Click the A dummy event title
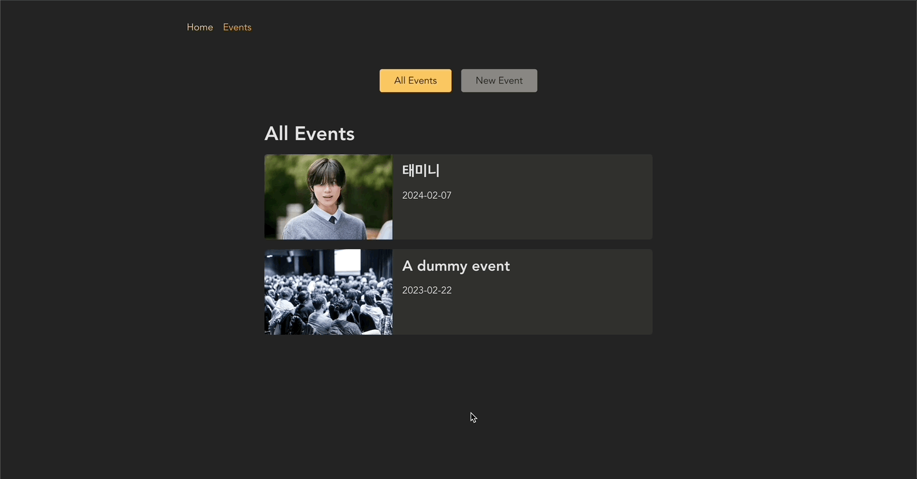917x479 pixels. point(456,266)
